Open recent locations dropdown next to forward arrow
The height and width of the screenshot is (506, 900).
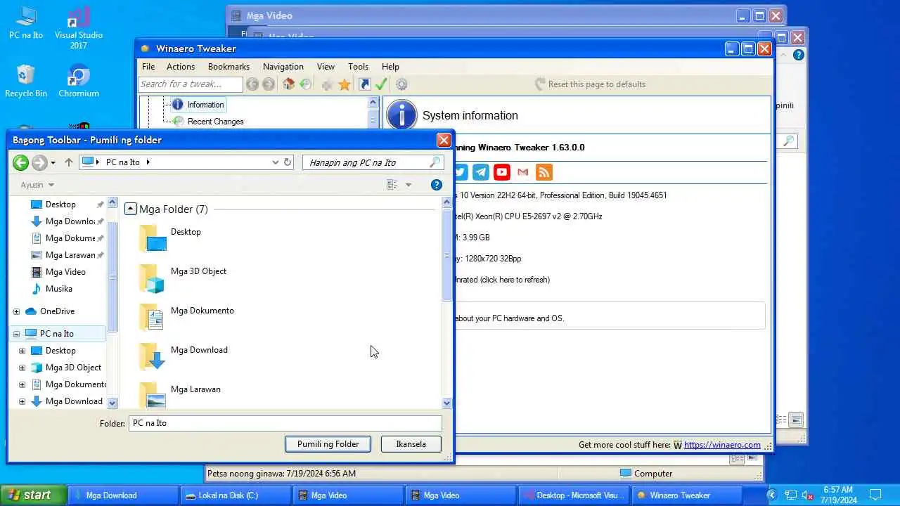(53, 163)
